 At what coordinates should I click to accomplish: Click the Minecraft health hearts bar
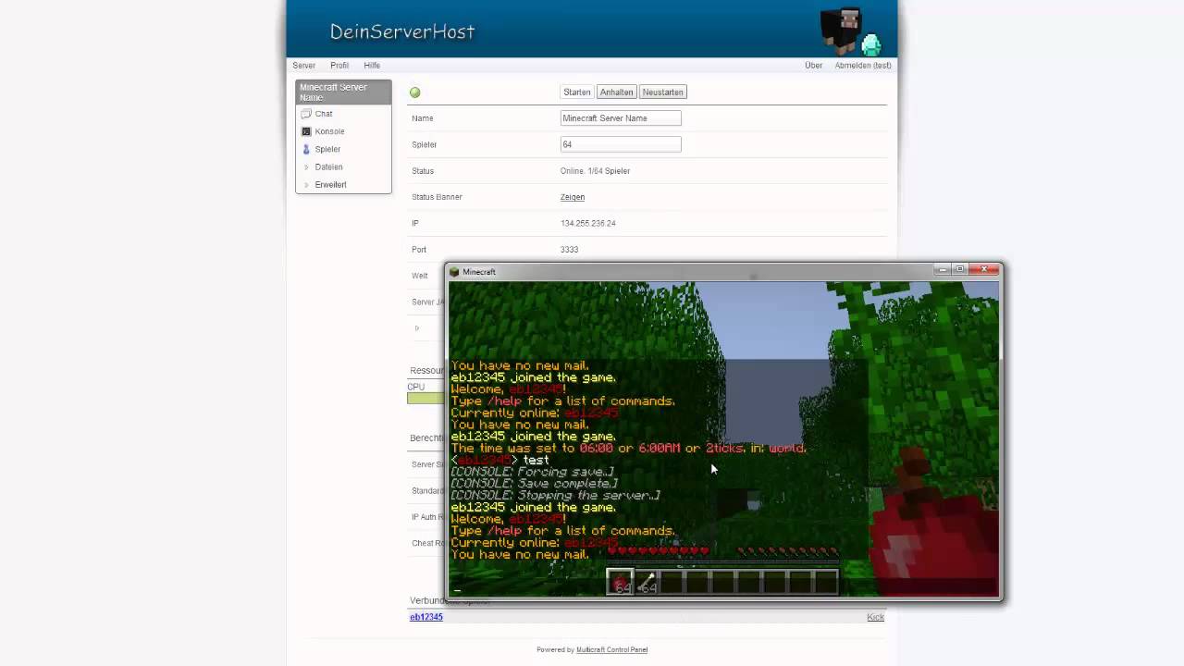658,551
